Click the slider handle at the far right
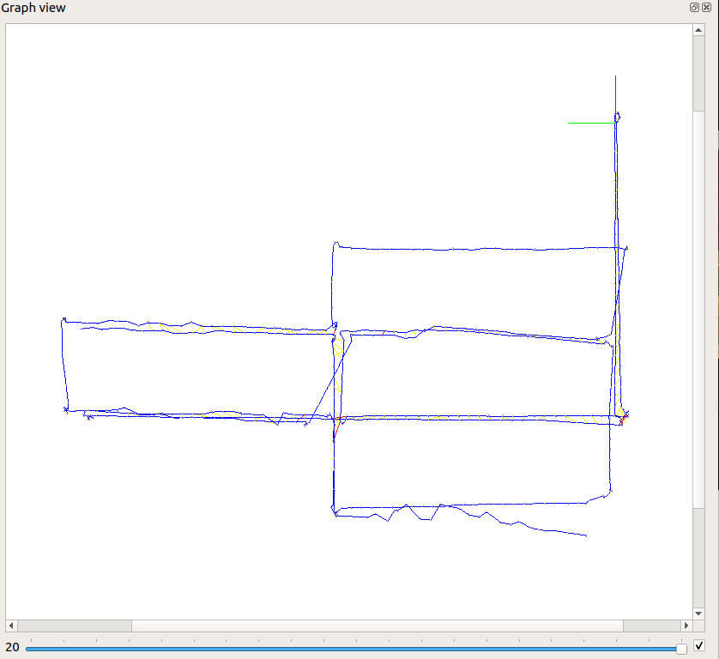The width and height of the screenshot is (719, 659). pyautogui.click(x=681, y=649)
